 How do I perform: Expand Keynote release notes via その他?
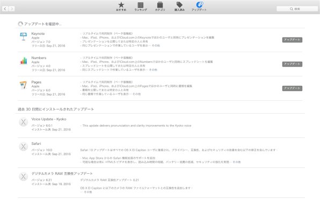click(x=156, y=46)
